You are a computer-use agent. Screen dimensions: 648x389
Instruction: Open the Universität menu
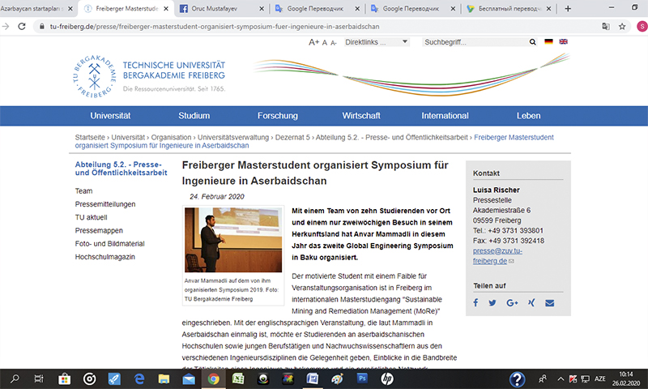coord(110,116)
